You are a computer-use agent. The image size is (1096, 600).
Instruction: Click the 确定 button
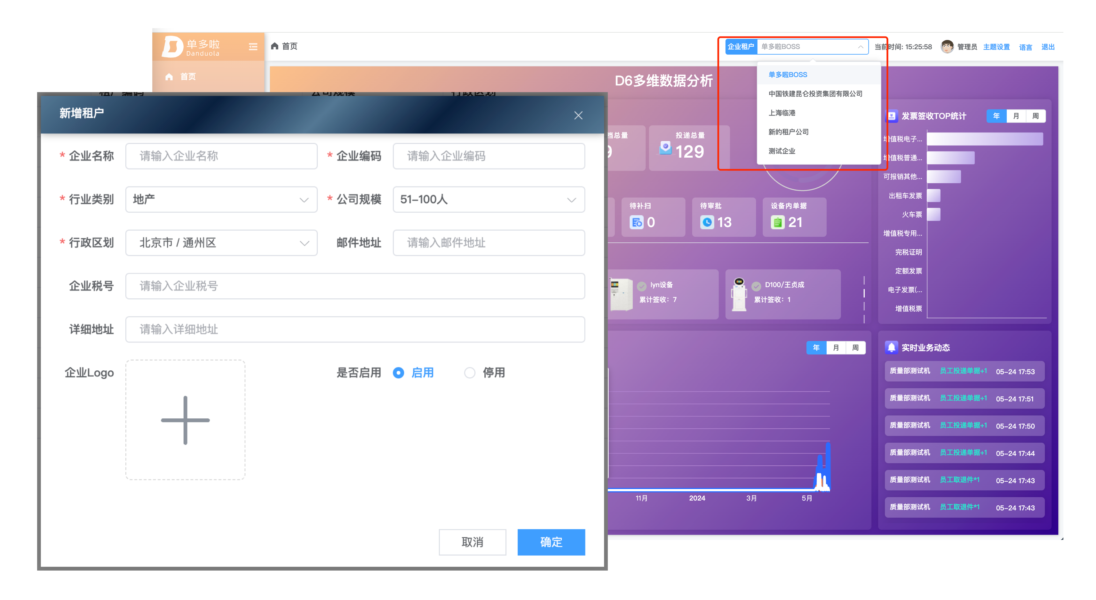pos(551,542)
